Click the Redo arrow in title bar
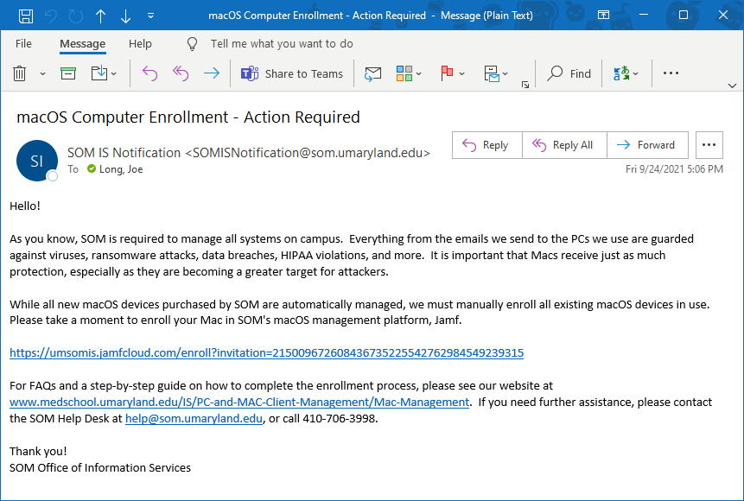The height and width of the screenshot is (501, 744). [76, 16]
